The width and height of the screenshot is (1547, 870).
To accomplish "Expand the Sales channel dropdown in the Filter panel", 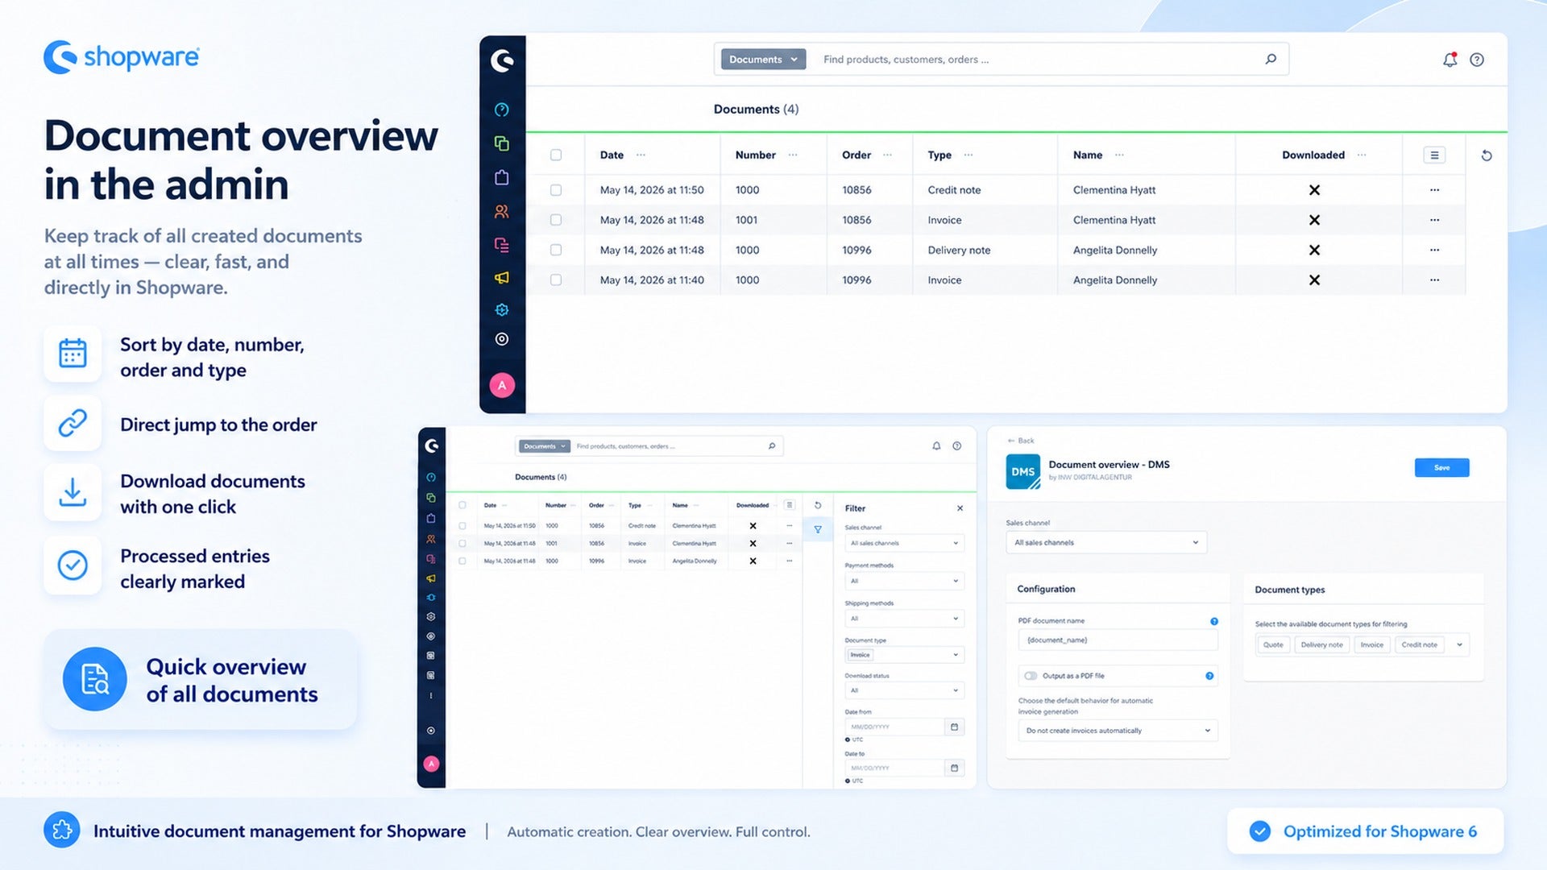I will click(x=904, y=543).
